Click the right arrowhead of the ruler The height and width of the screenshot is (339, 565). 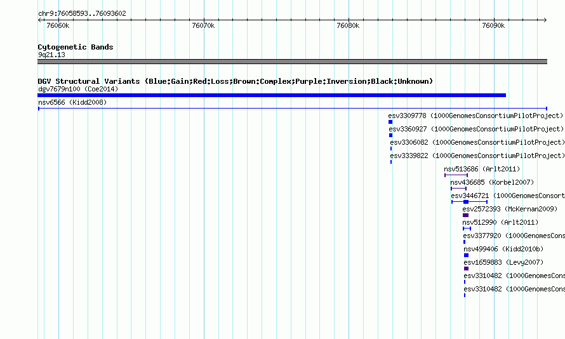click(545, 20)
